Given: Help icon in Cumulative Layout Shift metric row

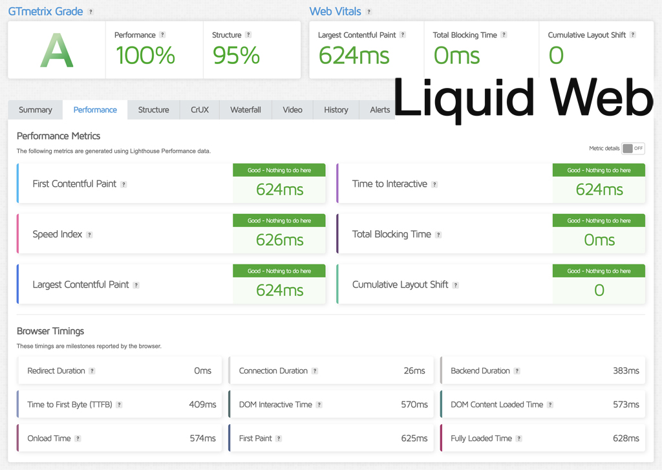Looking at the screenshot, I should 455,285.
